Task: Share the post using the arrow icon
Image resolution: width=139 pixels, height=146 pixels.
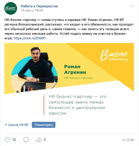Action: [x=39, y=140]
